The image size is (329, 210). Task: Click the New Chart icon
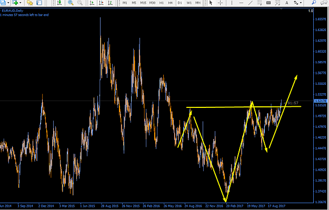click(3, 3)
